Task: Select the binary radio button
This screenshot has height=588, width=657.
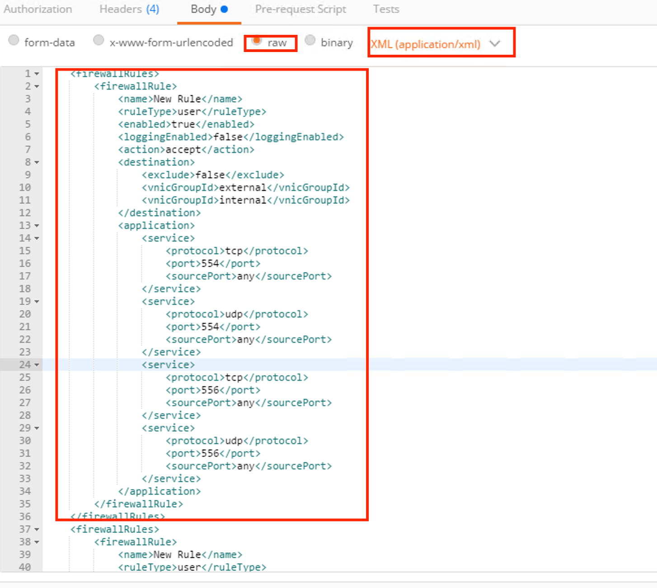Action: click(310, 41)
